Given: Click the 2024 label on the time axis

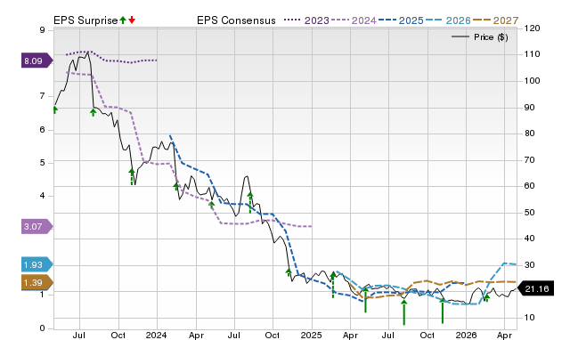Looking at the screenshot, I should pyautogui.click(x=157, y=335).
